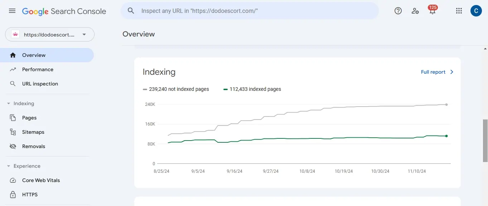
Task: Select URL inspection in the sidebar
Action: click(40, 84)
